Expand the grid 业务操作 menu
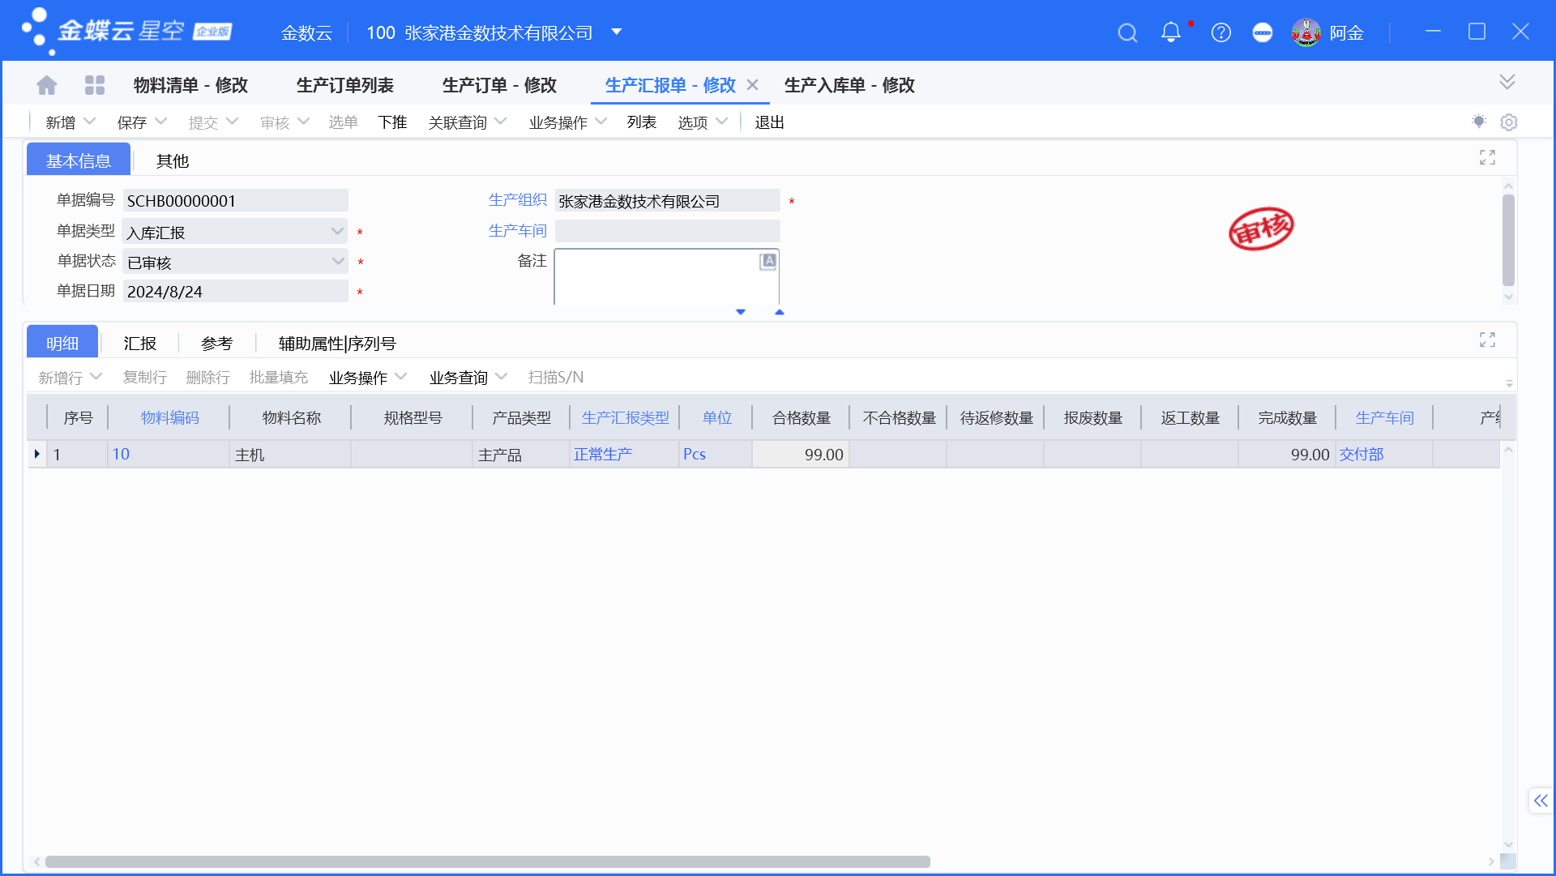The width and height of the screenshot is (1556, 876). coord(367,378)
